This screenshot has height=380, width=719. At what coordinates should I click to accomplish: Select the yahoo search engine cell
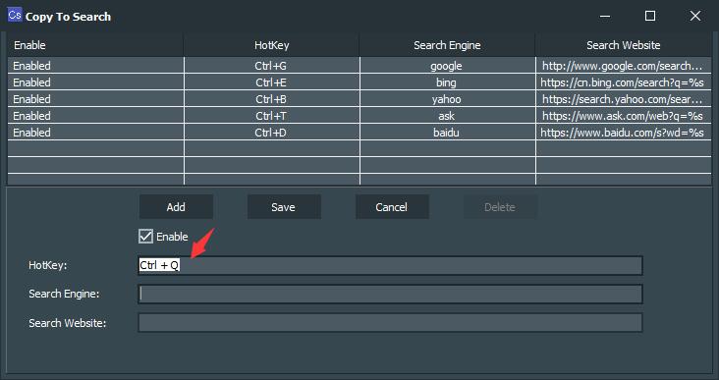tap(447, 99)
